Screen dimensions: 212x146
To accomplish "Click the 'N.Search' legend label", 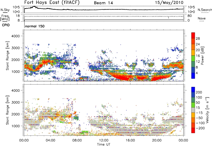I will pos(205,10).
